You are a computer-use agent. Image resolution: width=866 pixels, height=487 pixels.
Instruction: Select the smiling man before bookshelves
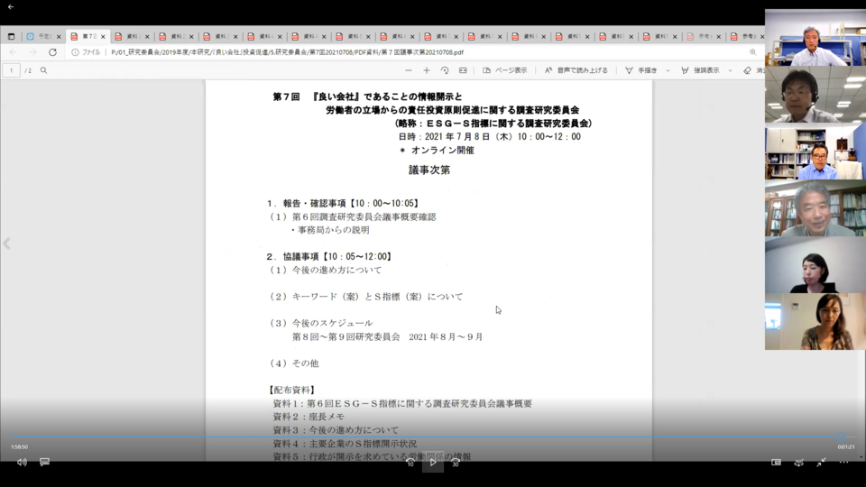815,208
